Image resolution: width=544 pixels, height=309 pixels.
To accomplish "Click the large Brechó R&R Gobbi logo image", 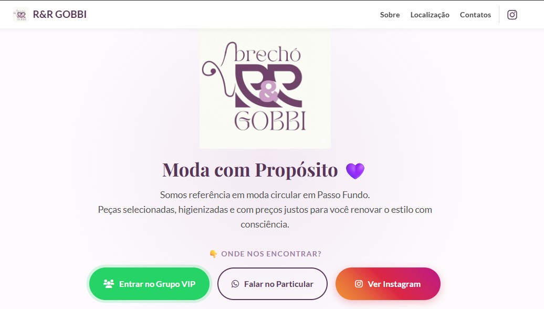I will point(265,89).
